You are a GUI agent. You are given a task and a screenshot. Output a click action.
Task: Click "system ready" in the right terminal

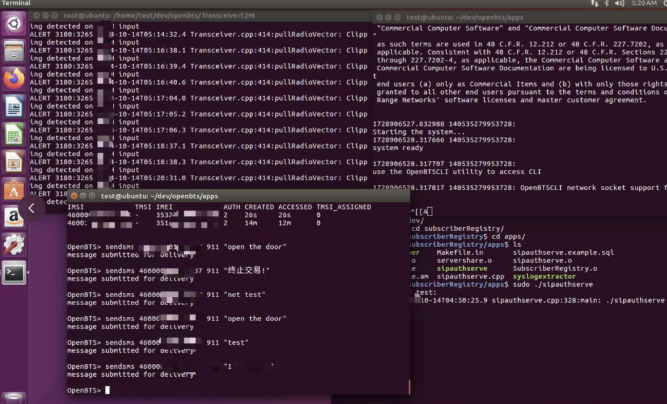398,148
